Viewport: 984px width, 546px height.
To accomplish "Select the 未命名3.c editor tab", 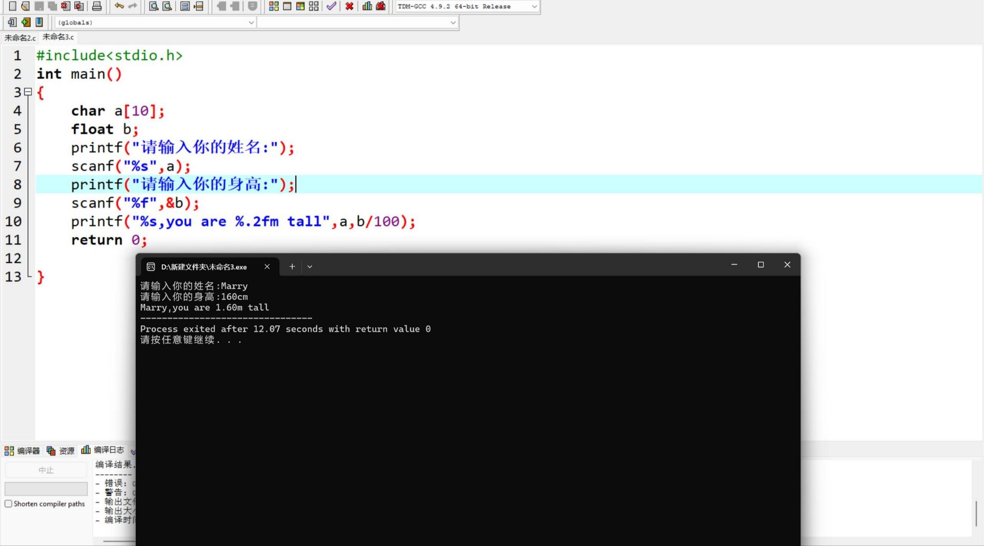I will click(58, 37).
